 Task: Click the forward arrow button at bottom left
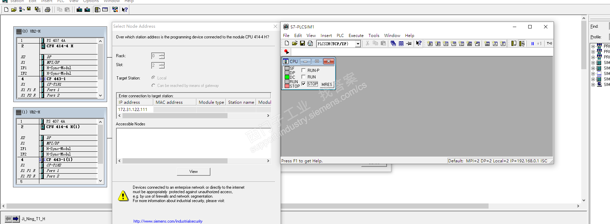[16, 219]
